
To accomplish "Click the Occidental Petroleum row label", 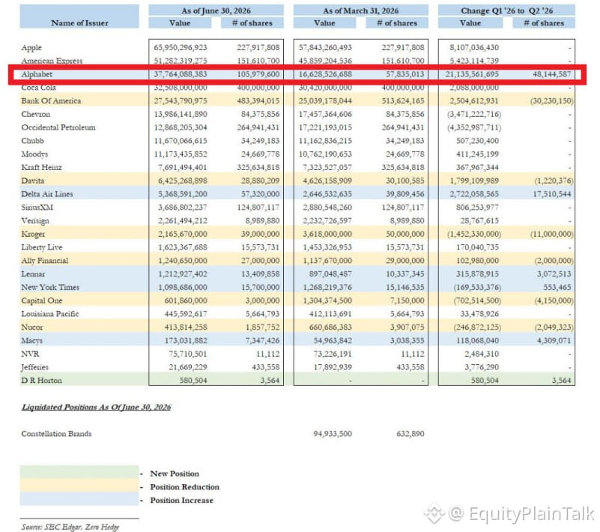I will (58, 127).
